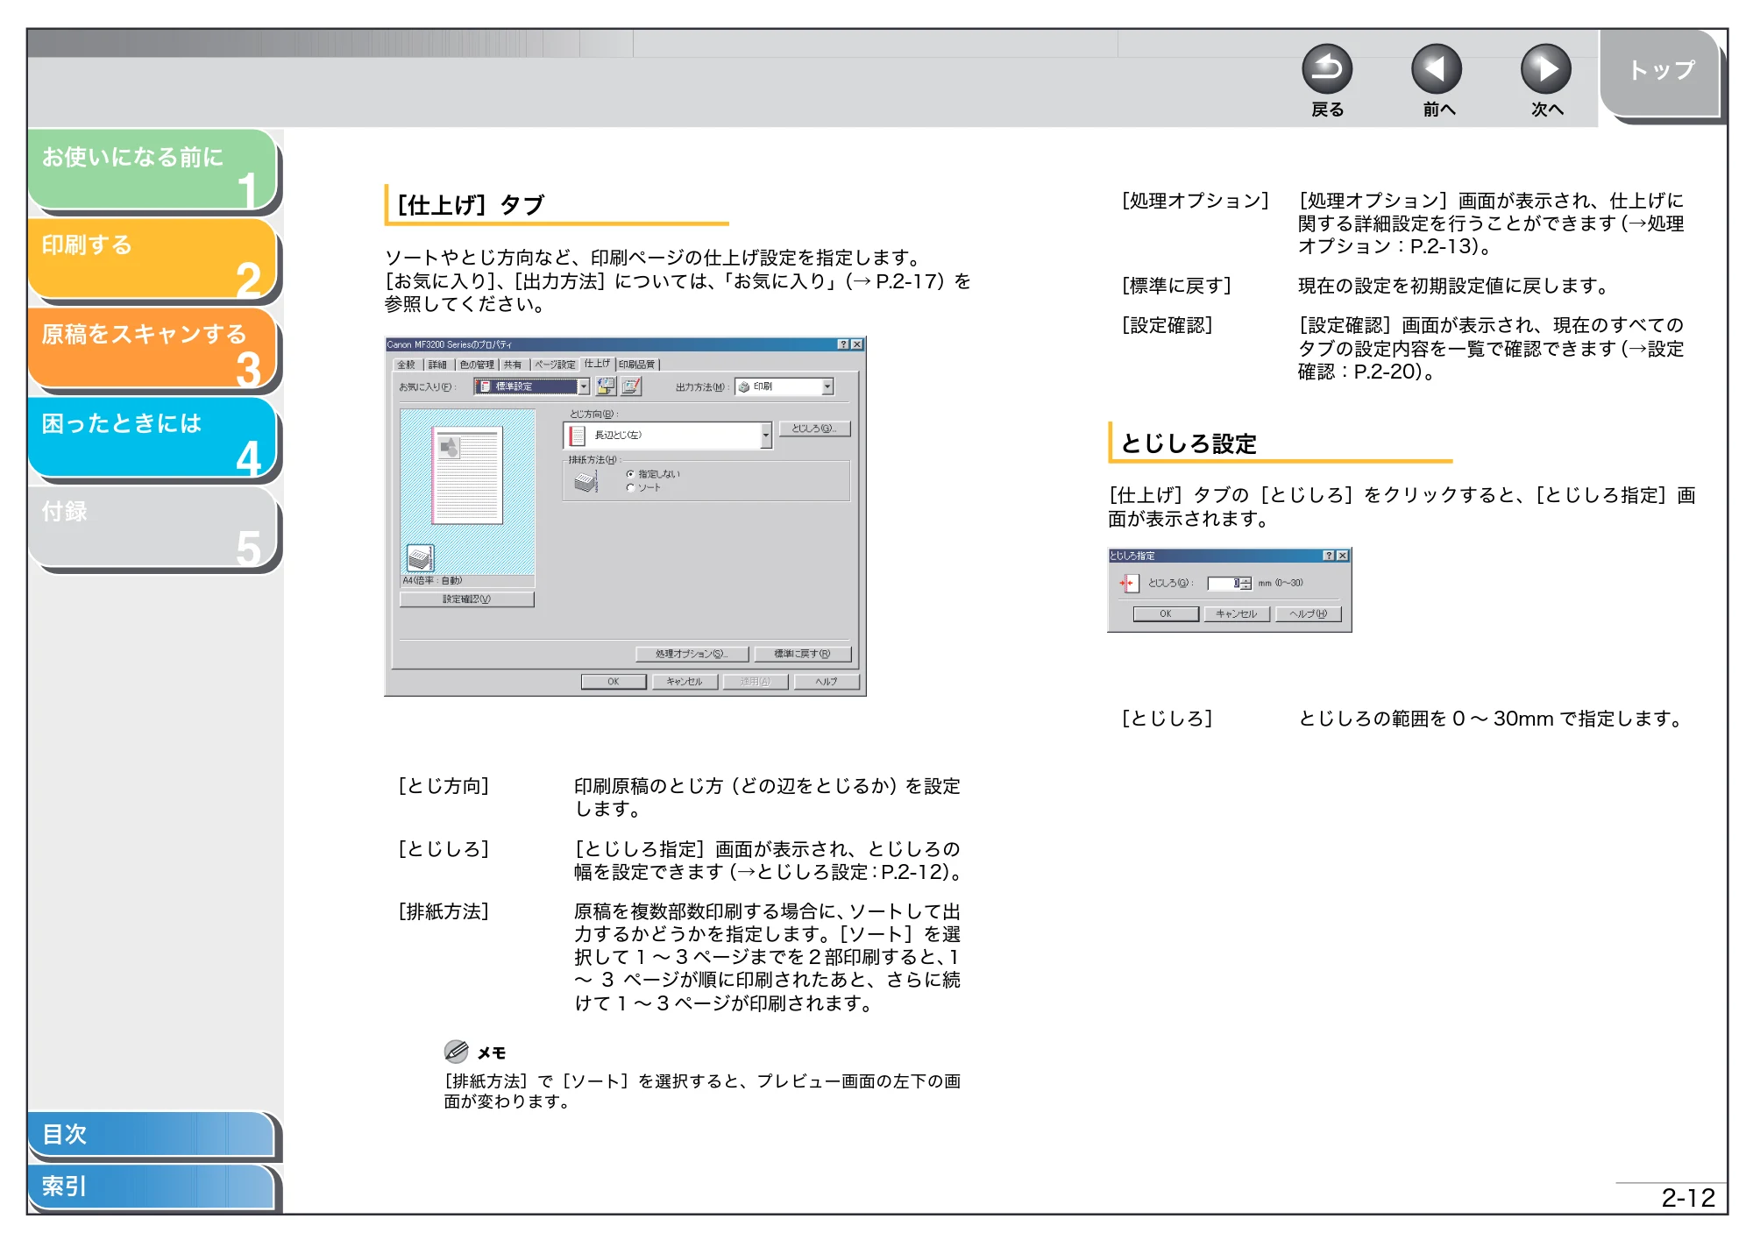Click the メモ pencil note icon

coord(456,1052)
